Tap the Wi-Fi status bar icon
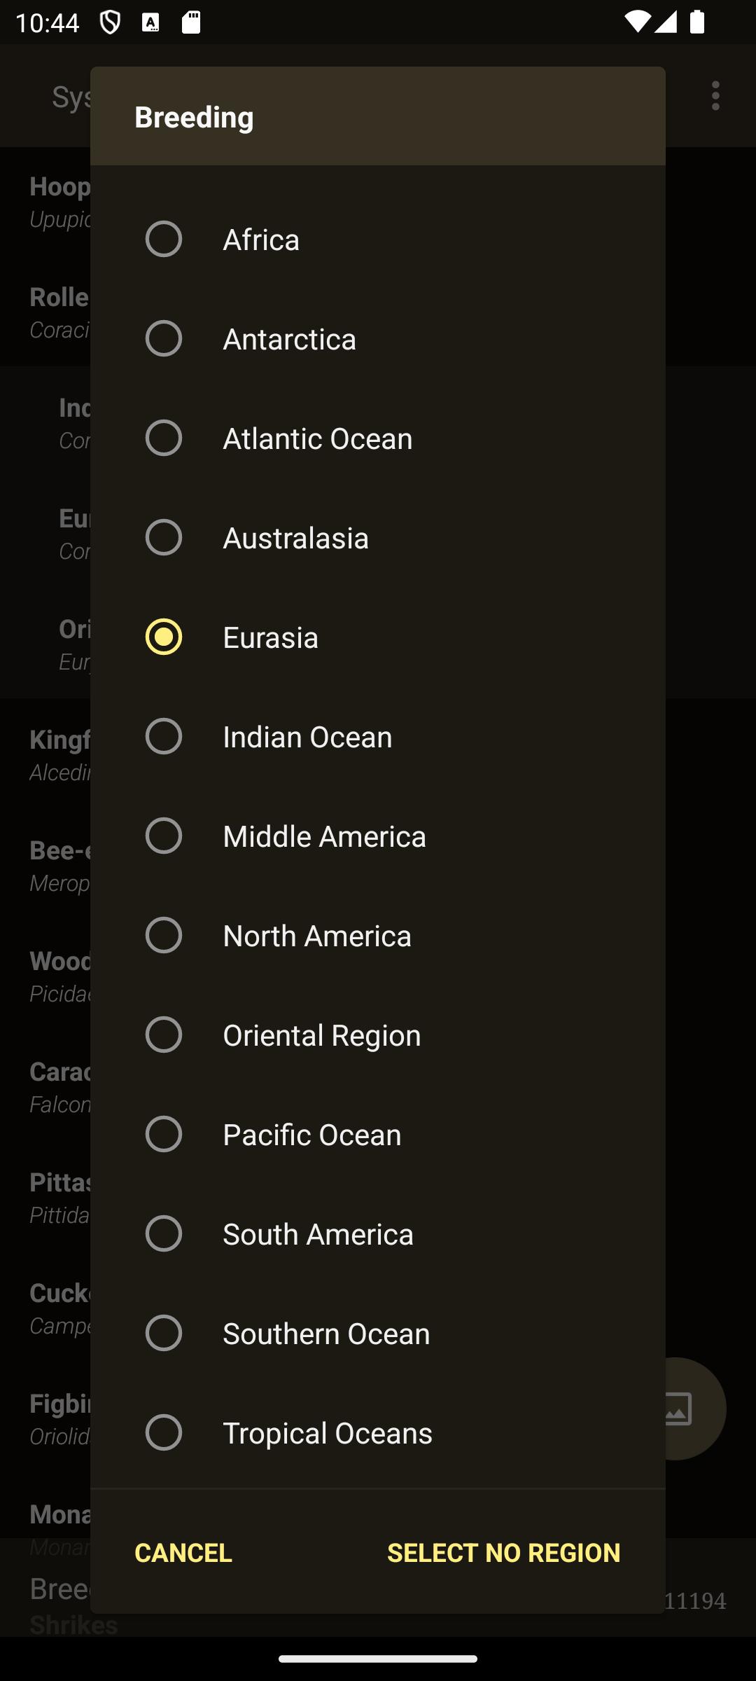 tap(637, 22)
